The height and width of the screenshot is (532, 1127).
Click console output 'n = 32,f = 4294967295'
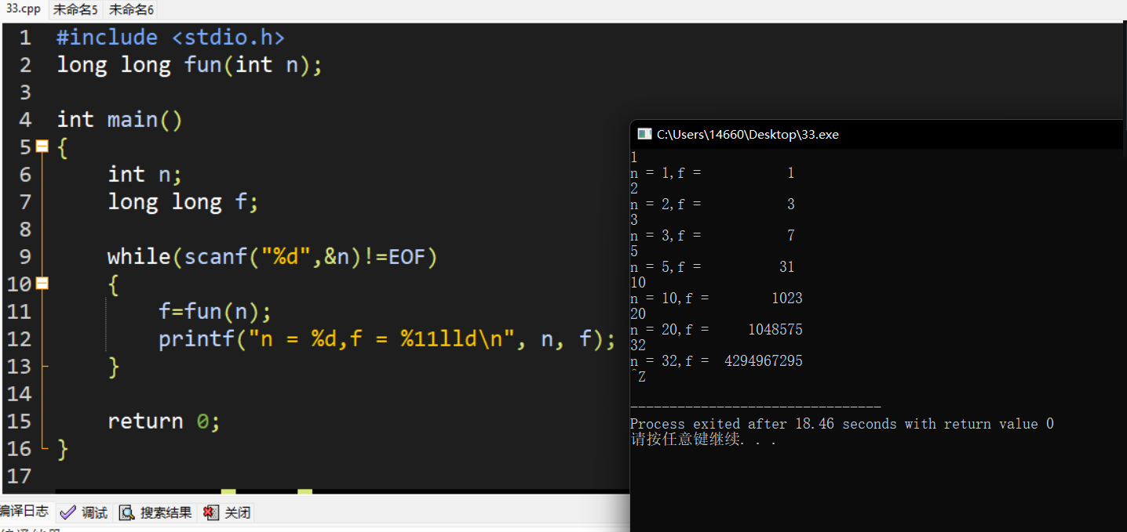click(717, 361)
